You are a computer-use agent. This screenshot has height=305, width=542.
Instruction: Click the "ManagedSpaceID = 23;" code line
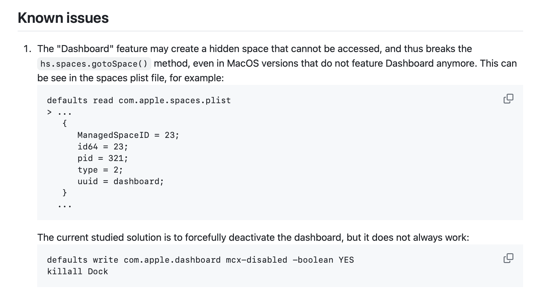[x=128, y=135]
